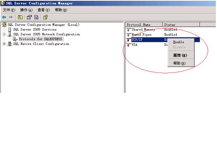Click Enabled status of Named Pipes
This screenshot has height=149, width=217.
171,35
